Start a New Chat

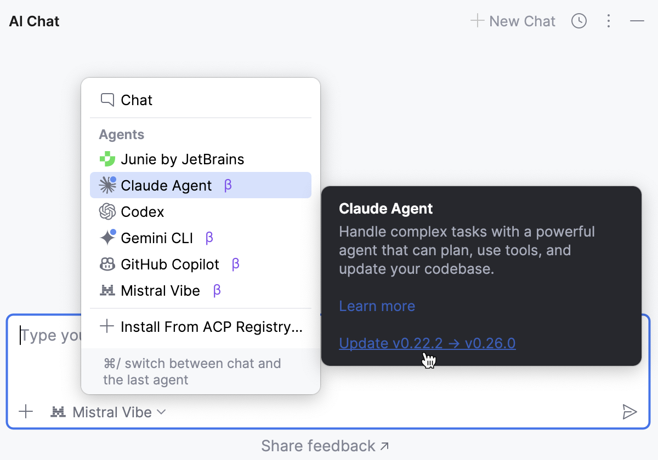(x=513, y=21)
